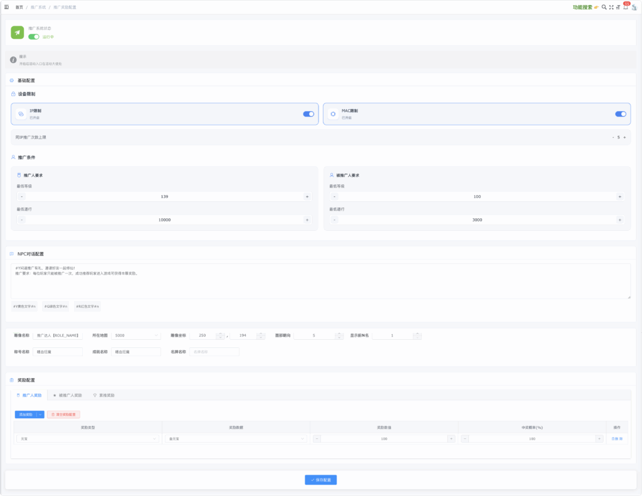The image size is (642, 496).
Task: Switch to the 被推广人奖励 tab
Action: click(67, 396)
